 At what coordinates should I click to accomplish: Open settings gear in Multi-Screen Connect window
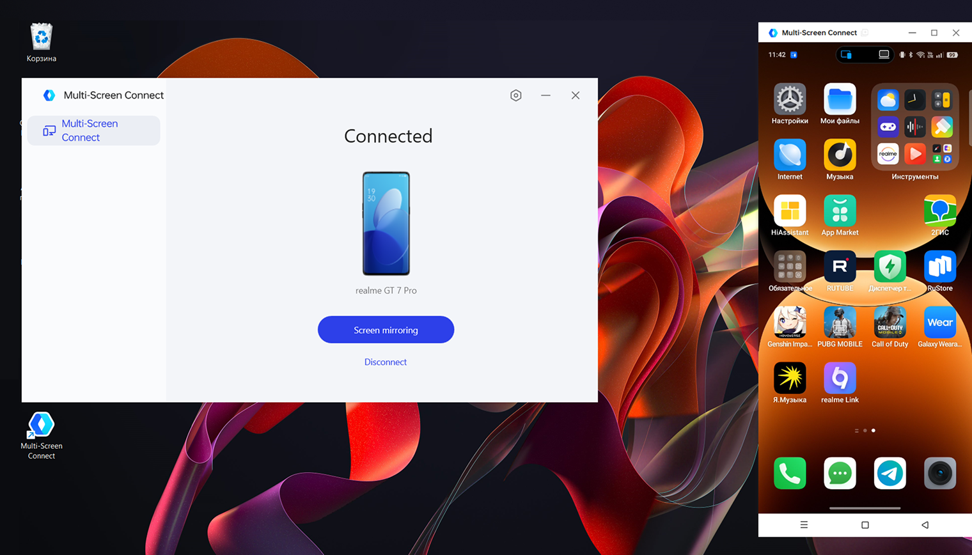pos(516,95)
